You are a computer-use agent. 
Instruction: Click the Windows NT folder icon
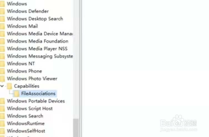click(2, 64)
